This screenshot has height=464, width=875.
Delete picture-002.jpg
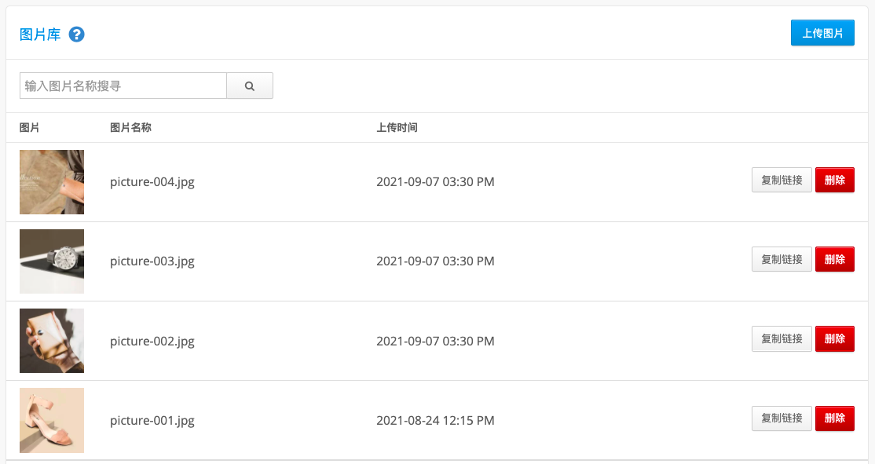(x=835, y=338)
